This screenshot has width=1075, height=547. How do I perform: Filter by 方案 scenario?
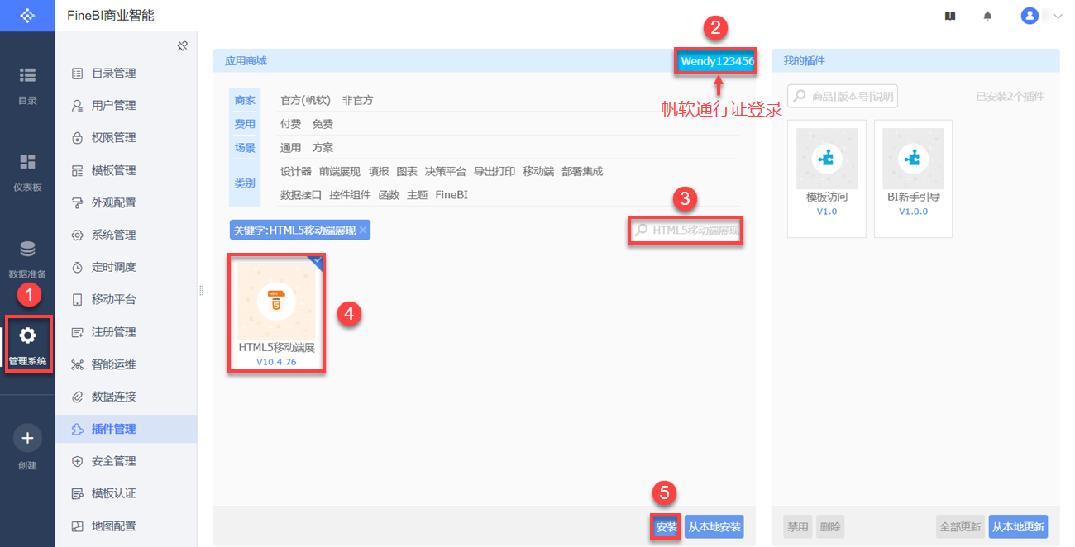pyautogui.click(x=322, y=148)
